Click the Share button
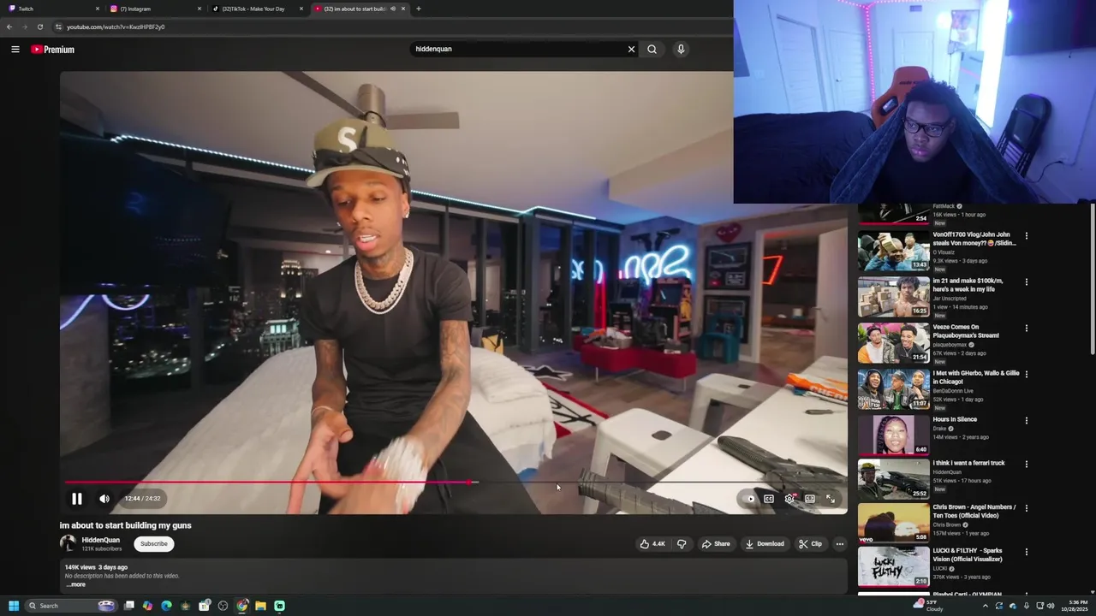 [716, 544]
